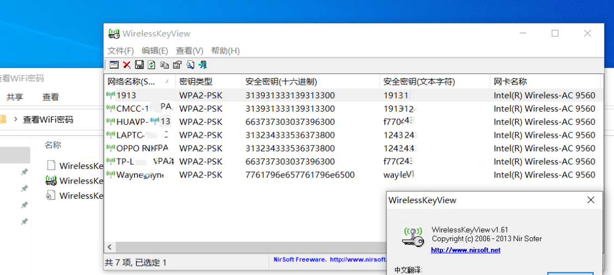Copy selected items using the copy icon
614x275 pixels.
pyautogui.click(x=165, y=65)
